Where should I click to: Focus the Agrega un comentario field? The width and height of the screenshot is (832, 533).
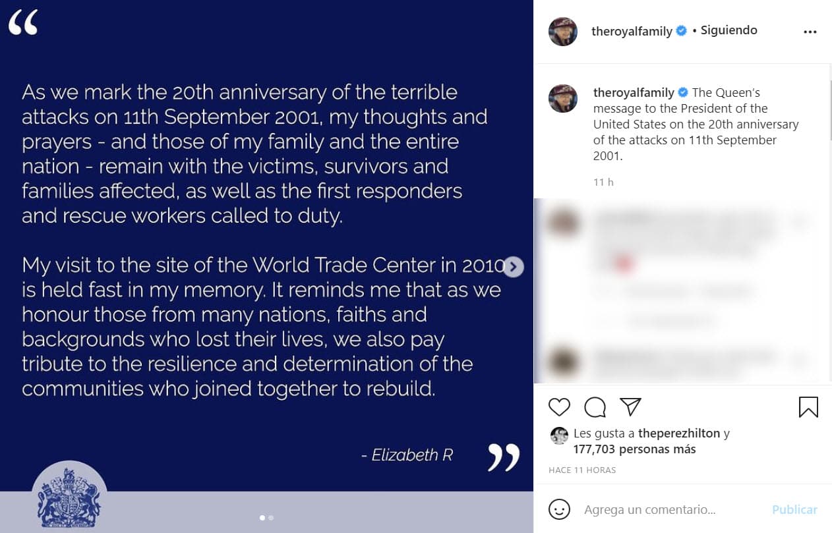(x=666, y=509)
